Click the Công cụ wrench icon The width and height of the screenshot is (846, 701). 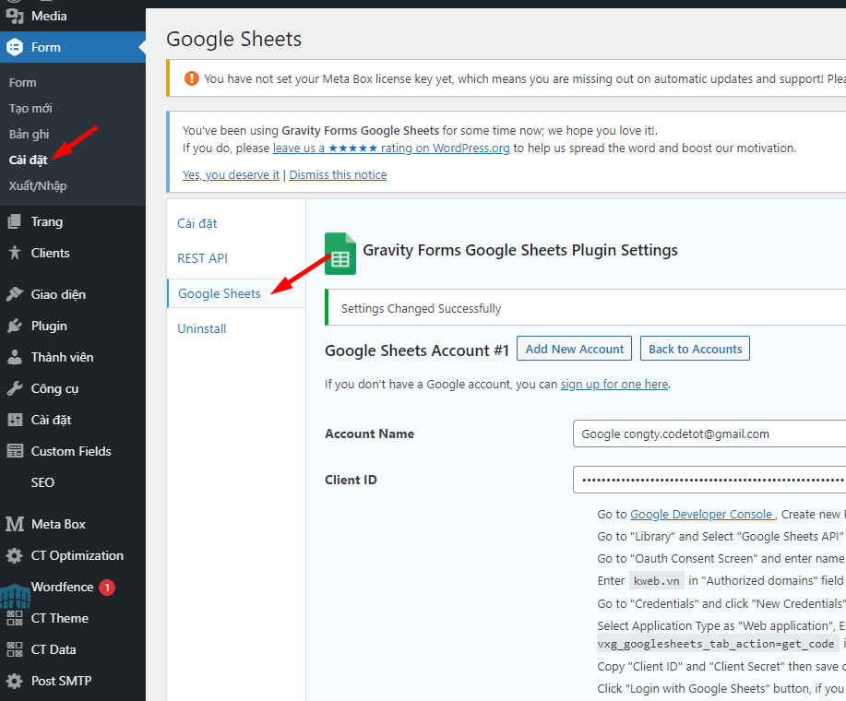(15, 388)
